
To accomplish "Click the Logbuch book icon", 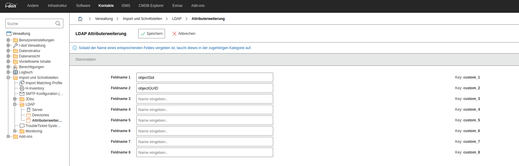I will pyautogui.click(x=15, y=72).
